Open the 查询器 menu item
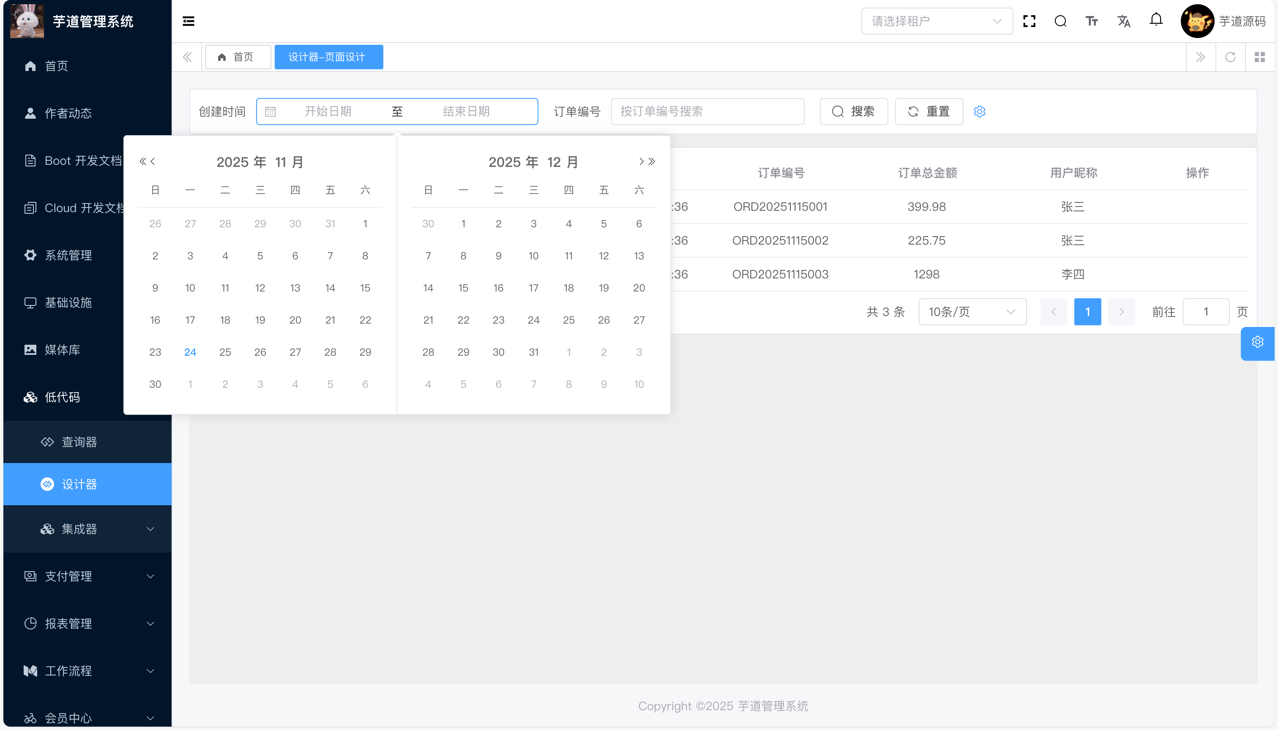 79,442
